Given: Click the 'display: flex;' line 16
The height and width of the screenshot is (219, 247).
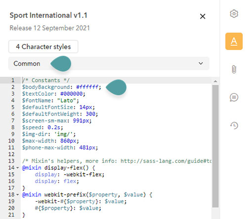Looking at the screenshot, I should coord(57,181).
